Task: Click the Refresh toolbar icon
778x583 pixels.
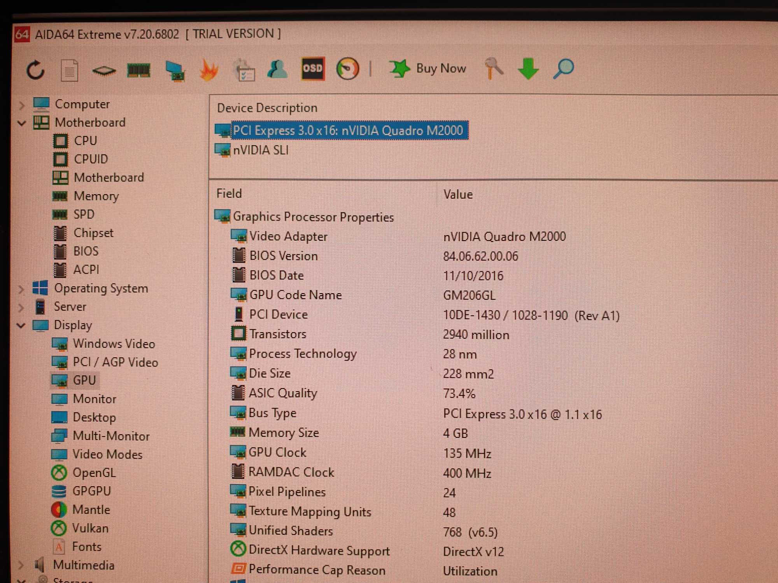Action: click(x=35, y=70)
